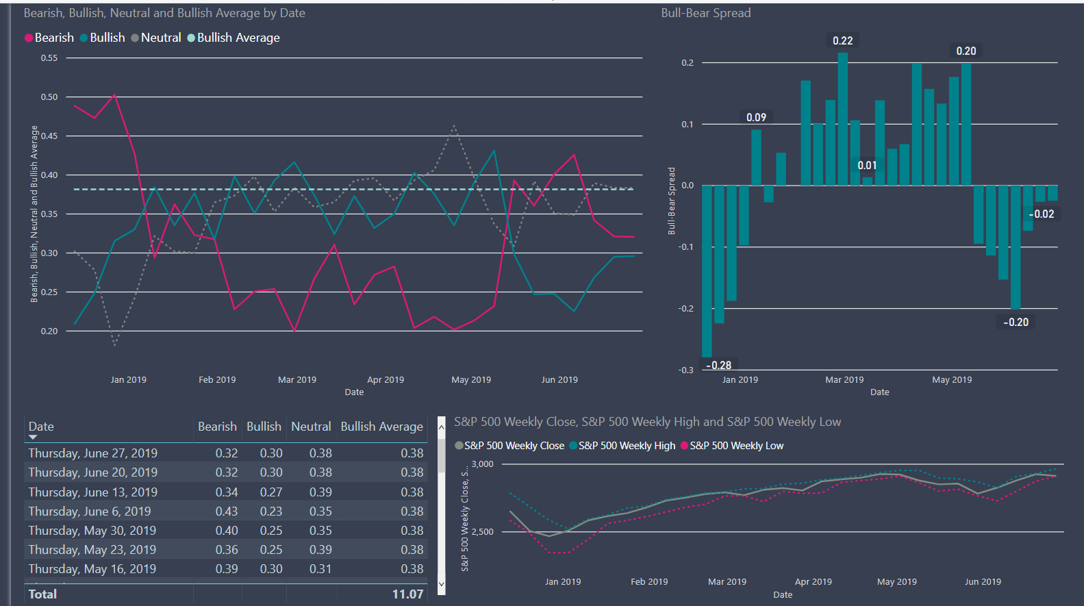The image size is (1084, 606).
Task: Click the Bearish legend marker
Action: pyautogui.click(x=29, y=38)
